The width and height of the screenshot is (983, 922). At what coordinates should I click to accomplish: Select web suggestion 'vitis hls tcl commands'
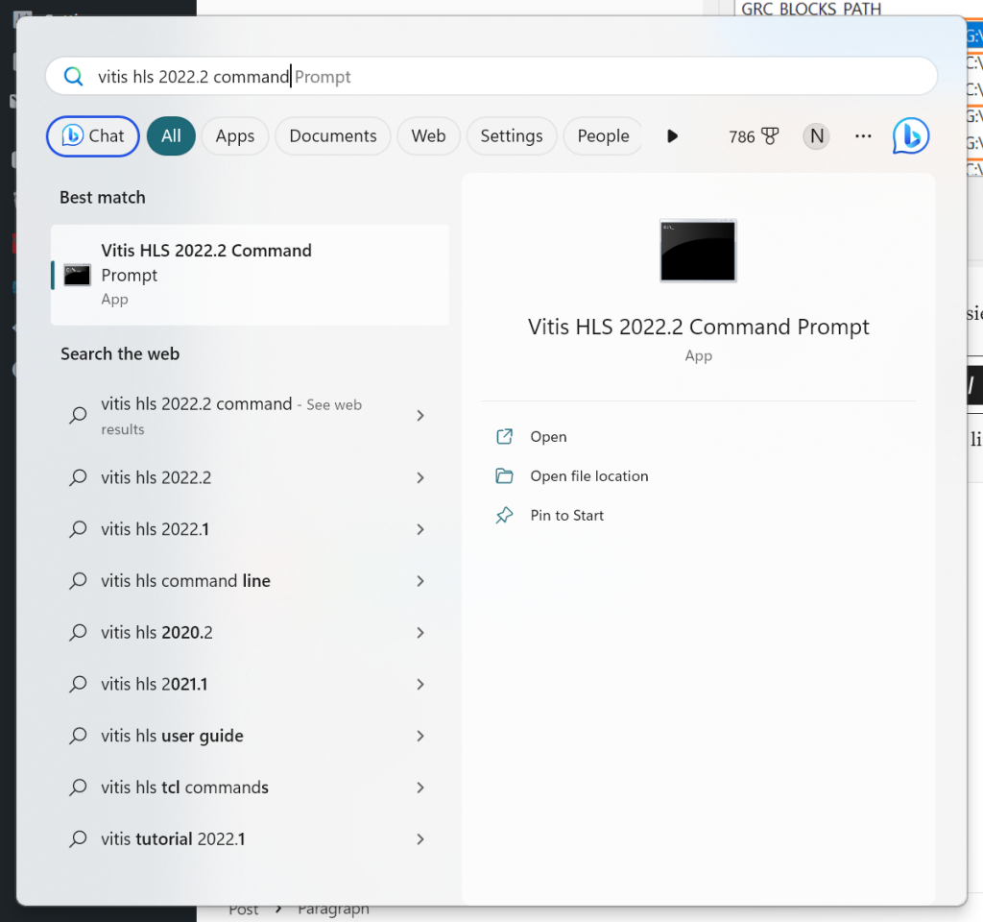click(250, 788)
